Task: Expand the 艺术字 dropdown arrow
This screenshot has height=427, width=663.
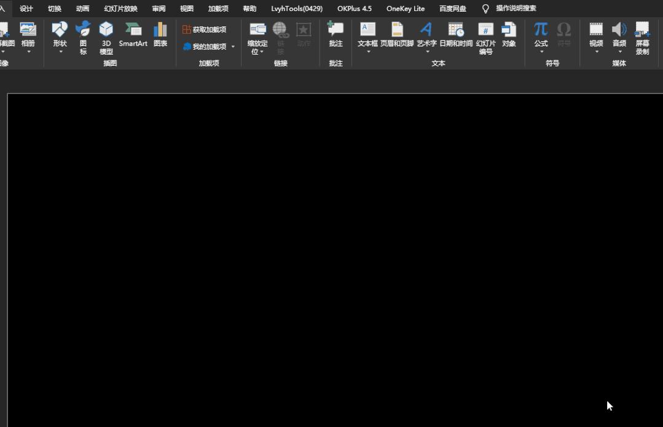Action: pyautogui.click(x=428, y=52)
